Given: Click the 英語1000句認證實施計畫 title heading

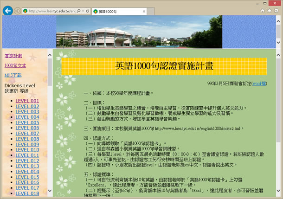Looking at the screenshot, I should click(x=164, y=66).
